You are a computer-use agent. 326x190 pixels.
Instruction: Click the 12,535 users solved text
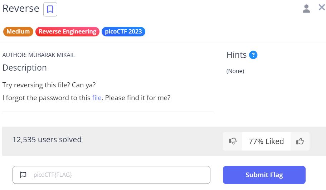[x=47, y=139]
